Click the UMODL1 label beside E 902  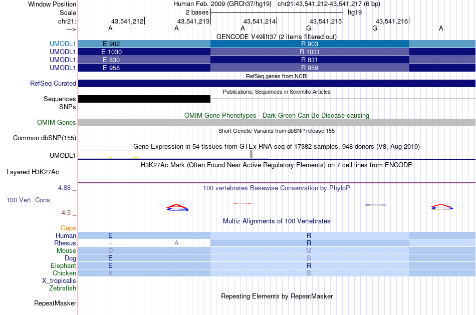[x=63, y=44]
